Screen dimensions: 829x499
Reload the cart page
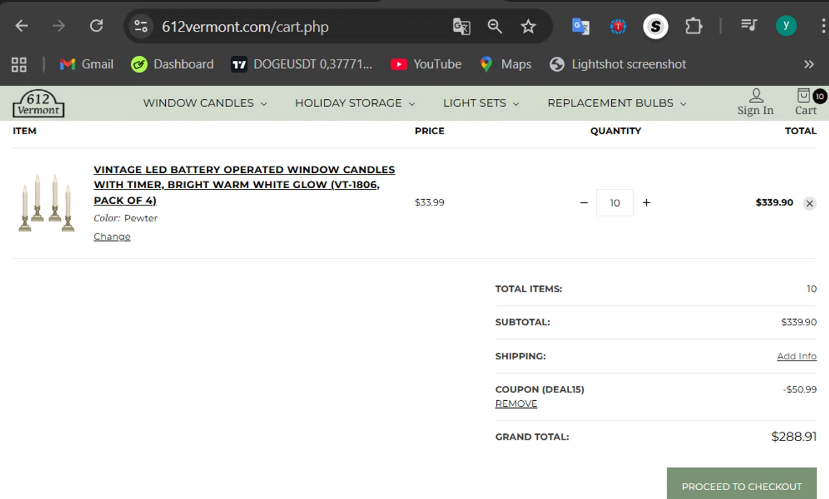click(x=97, y=26)
